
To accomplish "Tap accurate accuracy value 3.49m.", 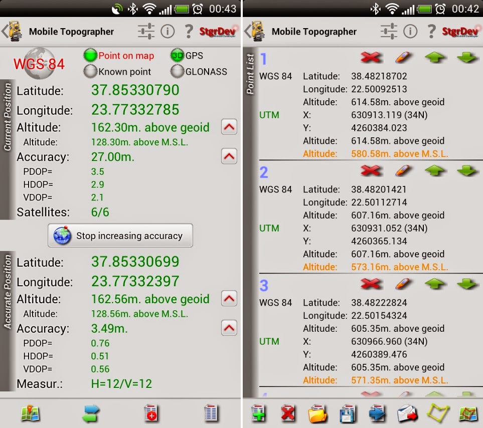I will click(x=109, y=328).
